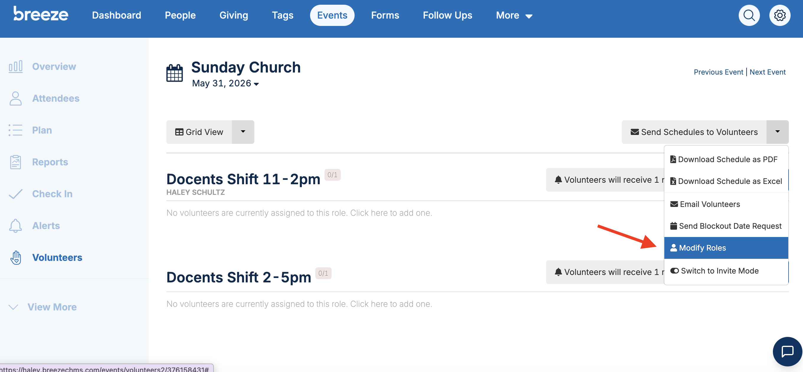Screen dimensions: 803x372
Task: Click the PDF file icon in dropdown
Action: click(673, 159)
